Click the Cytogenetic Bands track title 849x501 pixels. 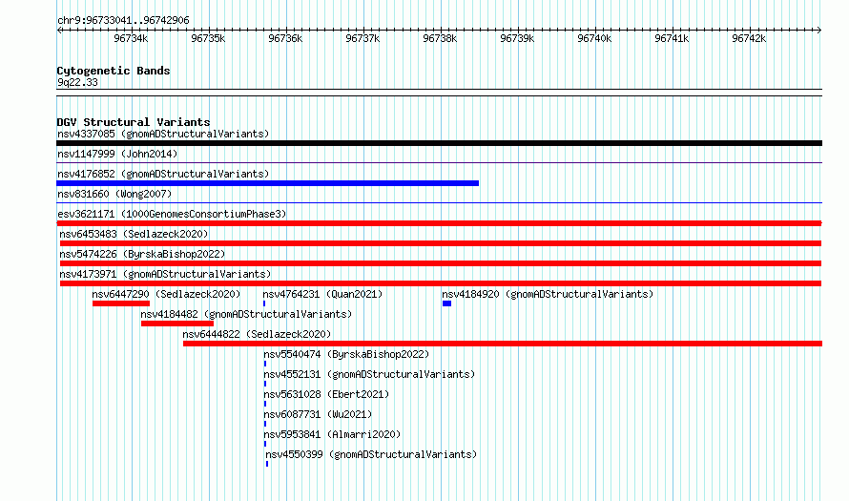click(114, 71)
